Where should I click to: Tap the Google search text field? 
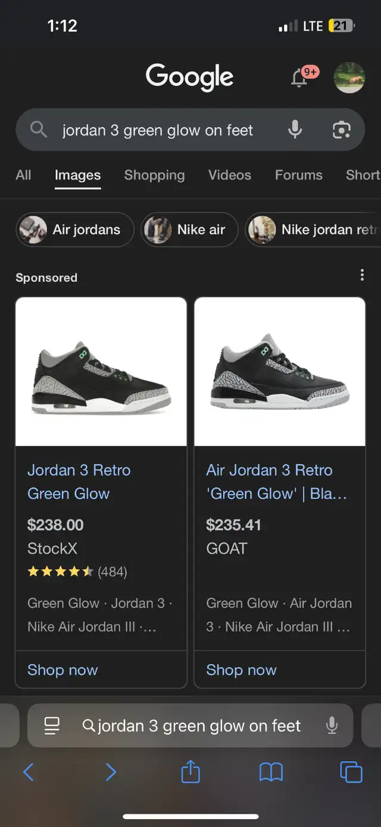pos(158,130)
